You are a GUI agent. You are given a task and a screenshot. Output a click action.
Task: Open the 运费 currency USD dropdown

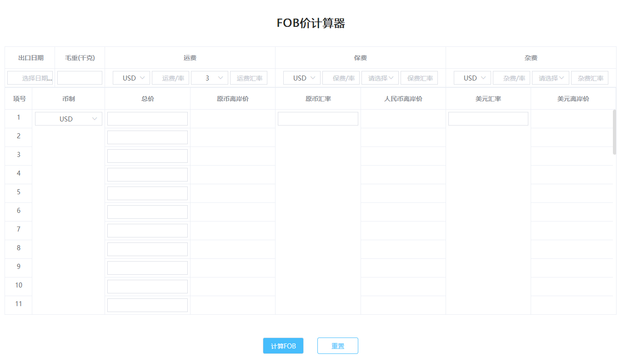131,78
